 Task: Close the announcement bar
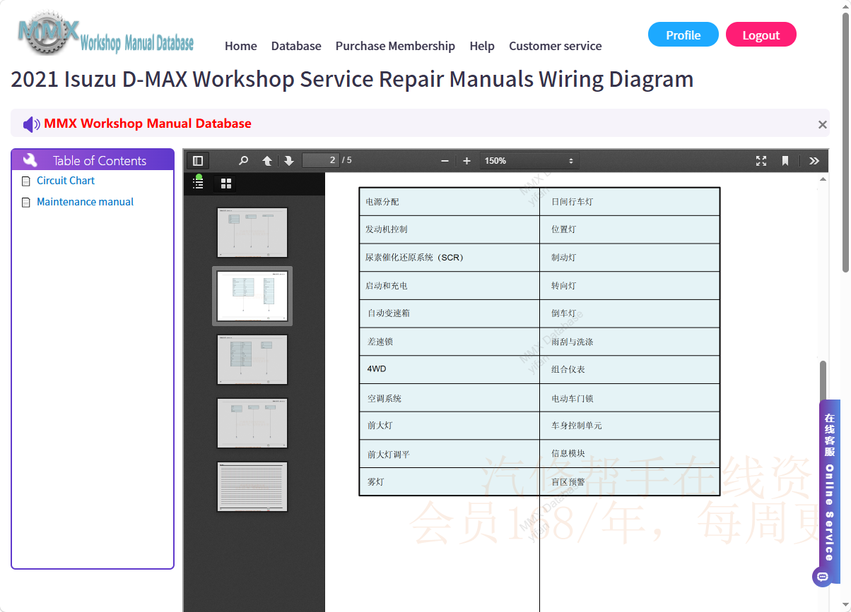822,124
